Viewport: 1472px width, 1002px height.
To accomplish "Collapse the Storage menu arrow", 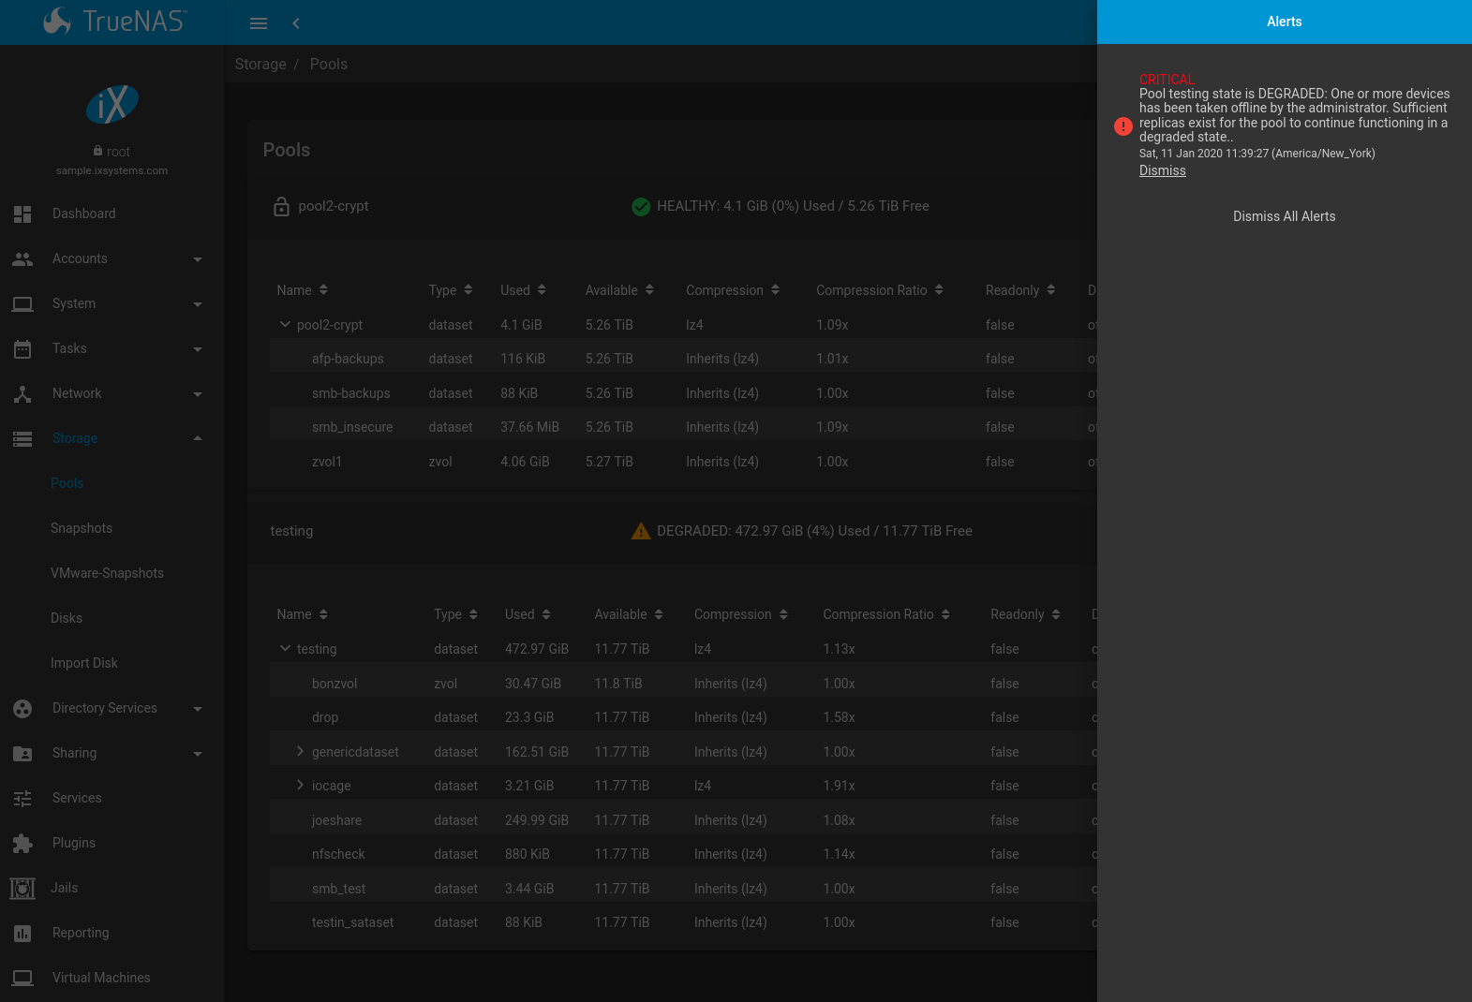I will pos(198,438).
